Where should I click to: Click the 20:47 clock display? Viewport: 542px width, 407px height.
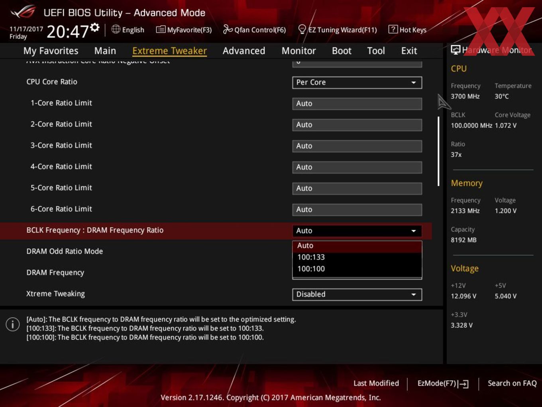(x=67, y=31)
